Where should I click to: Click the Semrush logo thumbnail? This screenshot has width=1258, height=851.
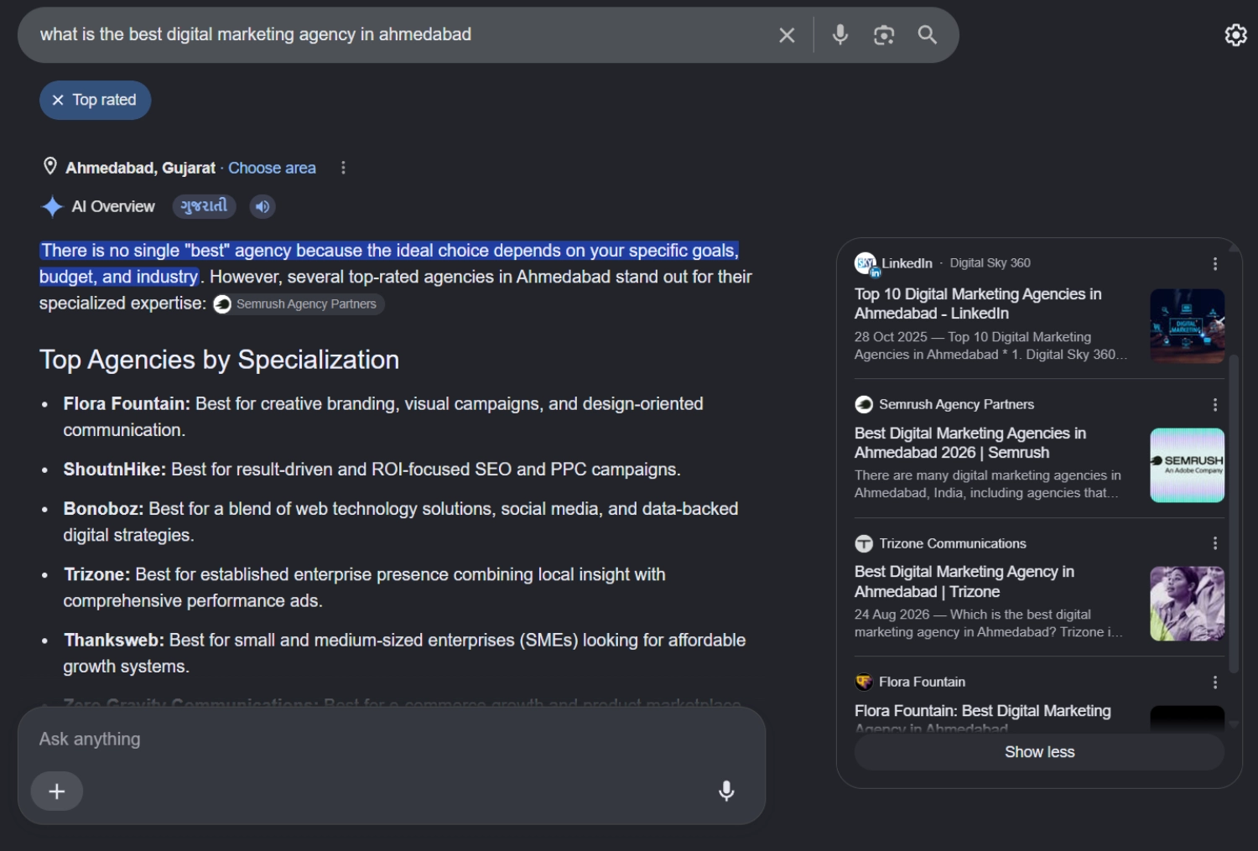pos(1187,465)
